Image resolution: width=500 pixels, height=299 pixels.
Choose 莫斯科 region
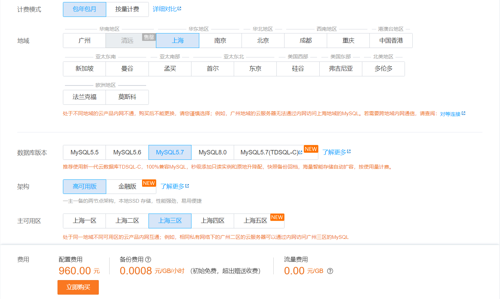click(127, 97)
